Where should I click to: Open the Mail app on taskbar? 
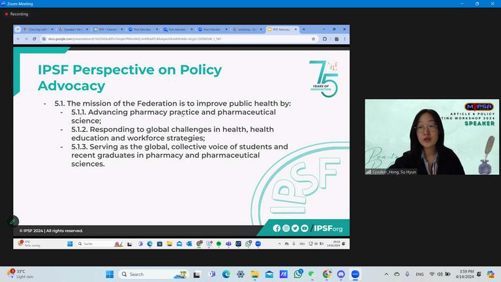269,274
